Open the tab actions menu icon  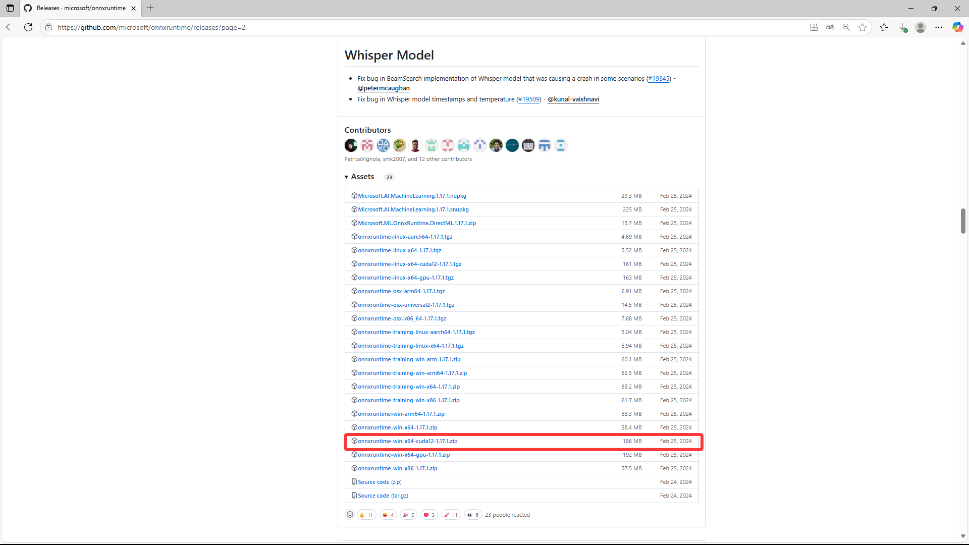tap(10, 8)
